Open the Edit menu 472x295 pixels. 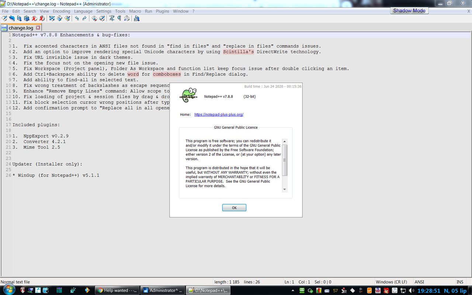coord(16,11)
